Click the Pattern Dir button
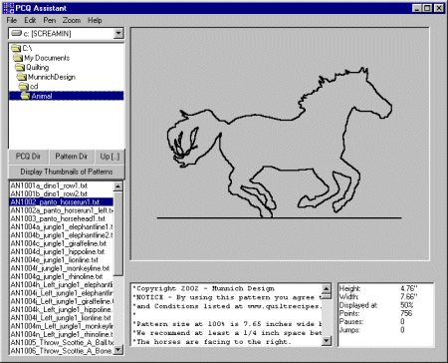 71,157
